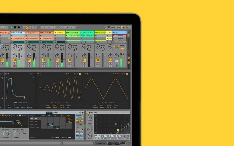Click the Poly voice mode button

pyautogui.click(x=79, y=121)
